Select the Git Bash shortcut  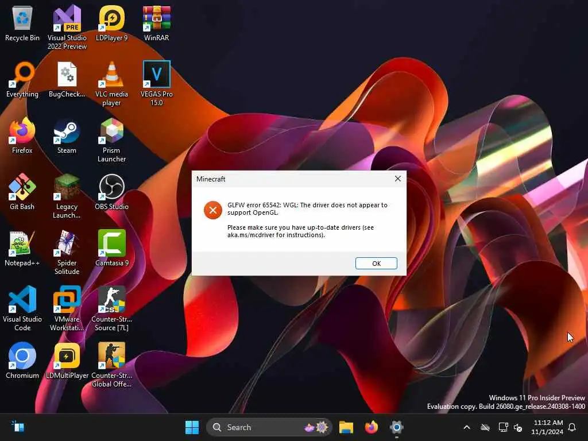[22, 192]
